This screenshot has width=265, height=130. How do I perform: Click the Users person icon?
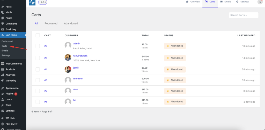click(3, 100)
